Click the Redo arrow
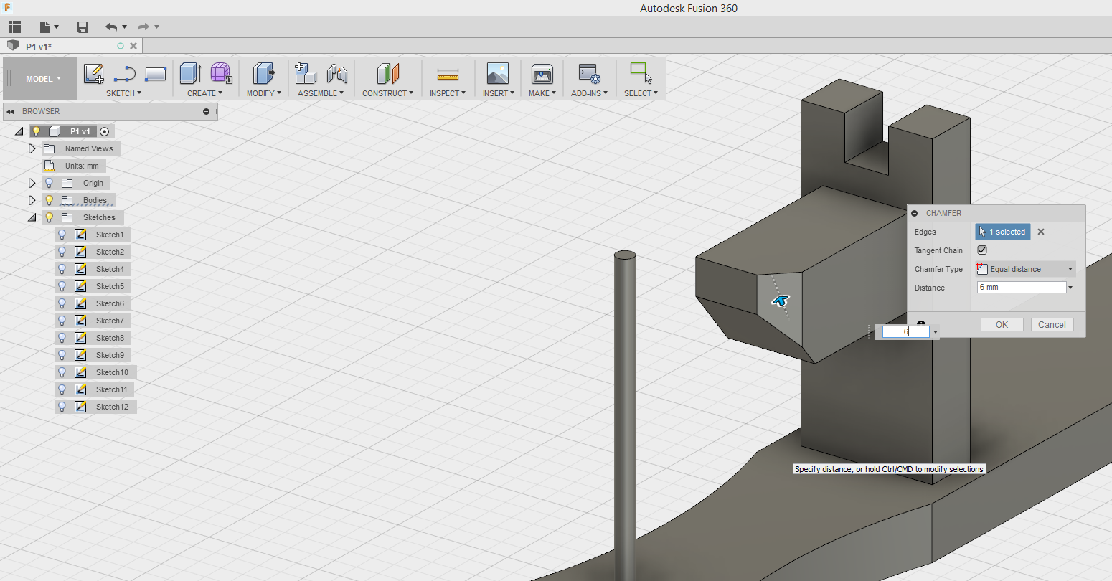This screenshot has height=581, width=1112. pyautogui.click(x=143, y=27)
